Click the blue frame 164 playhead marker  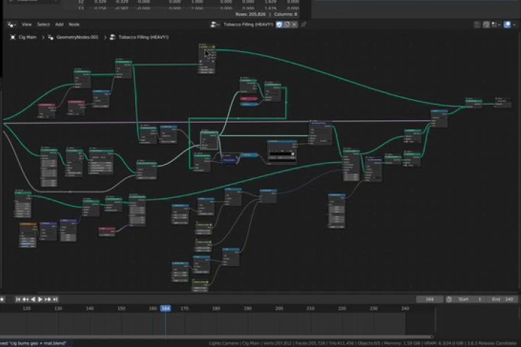pos(166,309)
